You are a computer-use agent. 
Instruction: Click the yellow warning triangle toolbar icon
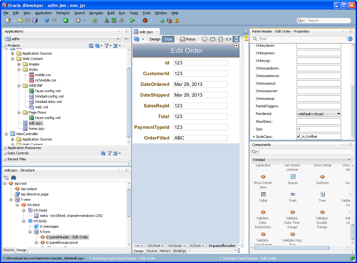pos(177,21)
